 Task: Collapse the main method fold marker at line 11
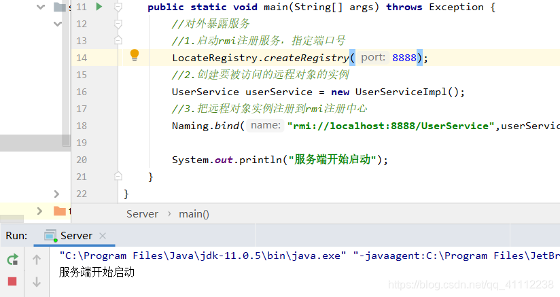point(118,7)
